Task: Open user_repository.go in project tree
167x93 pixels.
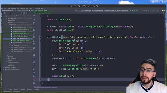Action: coord(17,42)
